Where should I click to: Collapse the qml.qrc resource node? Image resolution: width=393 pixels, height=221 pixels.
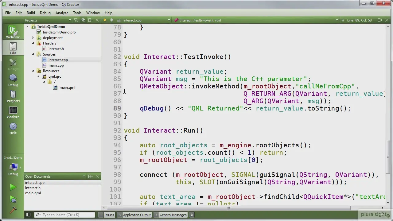39,76
